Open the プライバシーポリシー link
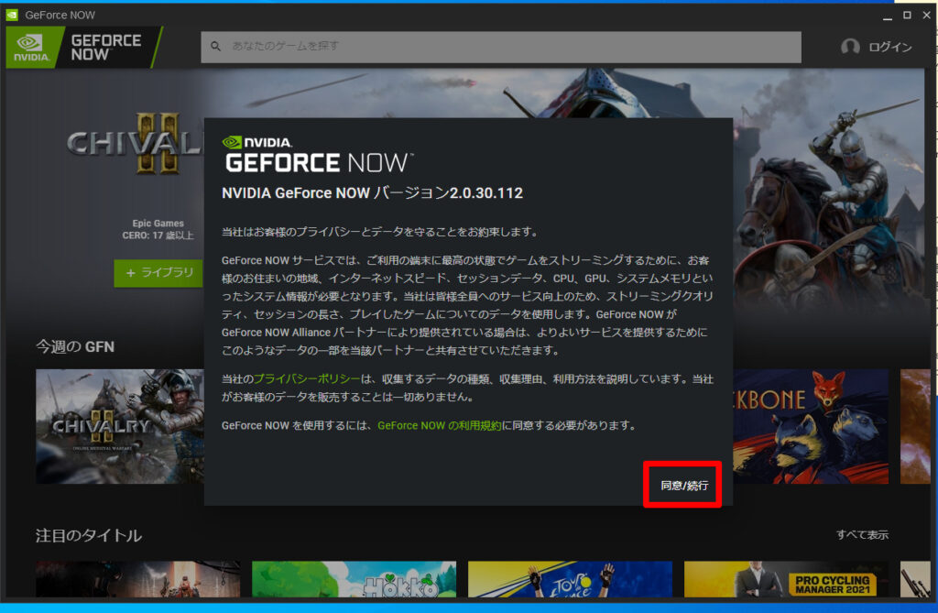Viewport: 938px width, 613px height. pyautogui.click(x=307, y=379)
